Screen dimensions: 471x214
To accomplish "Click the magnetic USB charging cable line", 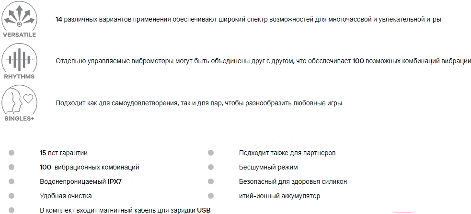I will [125, 210].
